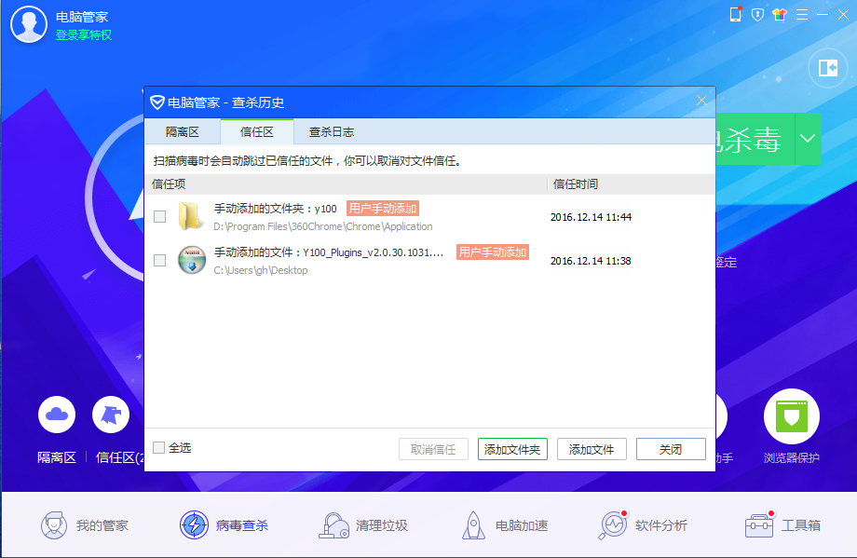Click the user avatar icon

pyautogui.click(x=29, y=25)
